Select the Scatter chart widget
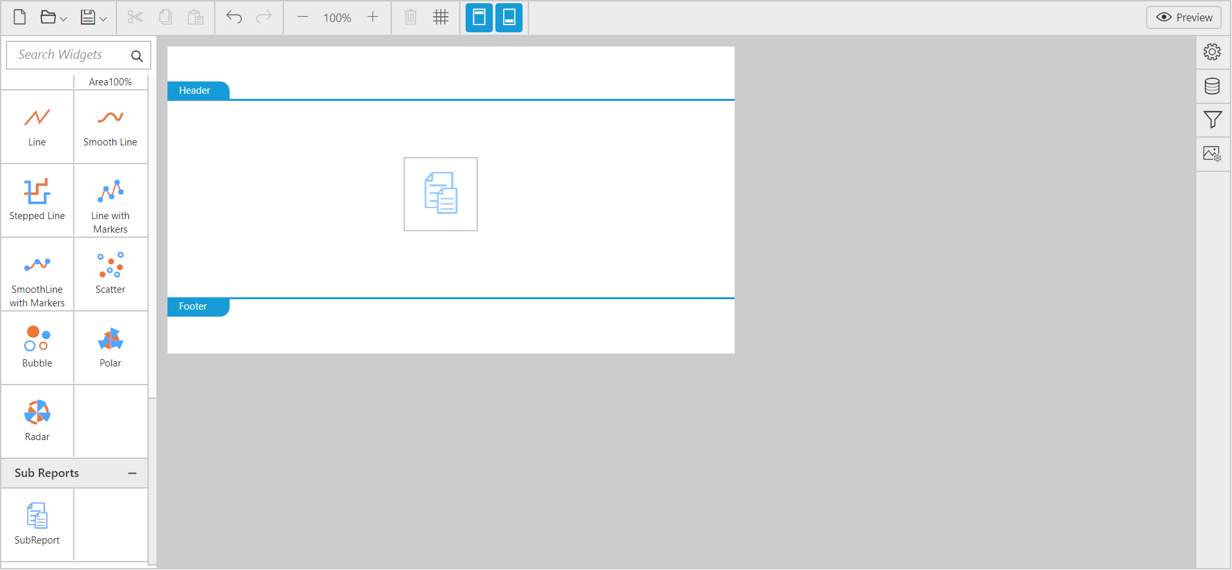The width and height of the screenshot is (1232, 570). 111,274
